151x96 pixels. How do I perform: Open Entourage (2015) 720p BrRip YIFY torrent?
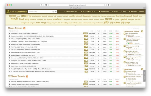pos(24,33)
